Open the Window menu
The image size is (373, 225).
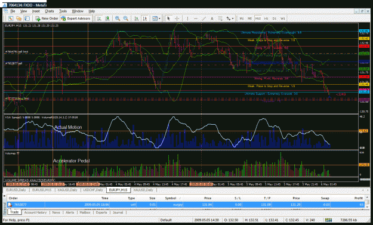(78, 11)
